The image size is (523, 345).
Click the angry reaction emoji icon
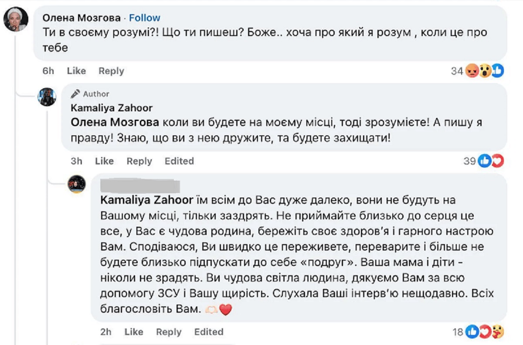(472, 70)
